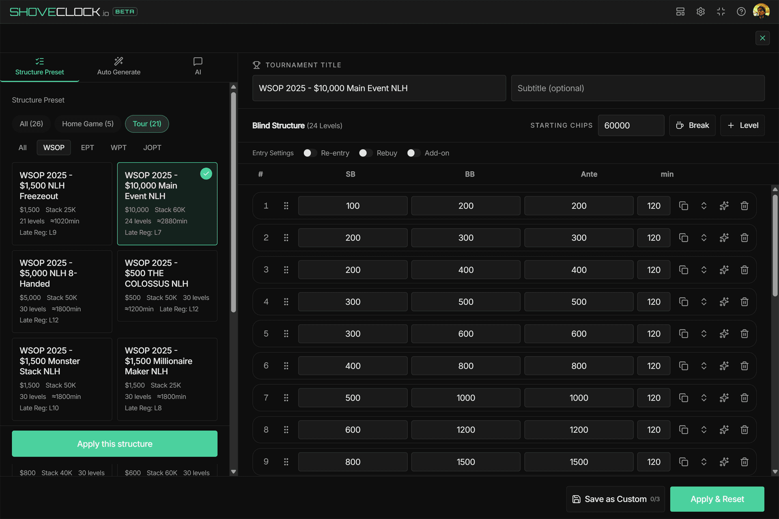Viewport: 779px width, 519px height.
Task: Duplicate level 6 row
Action: (684, 366)
